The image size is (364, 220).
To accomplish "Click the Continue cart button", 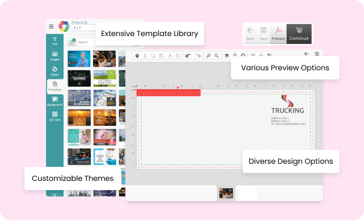I will [299, 34].
